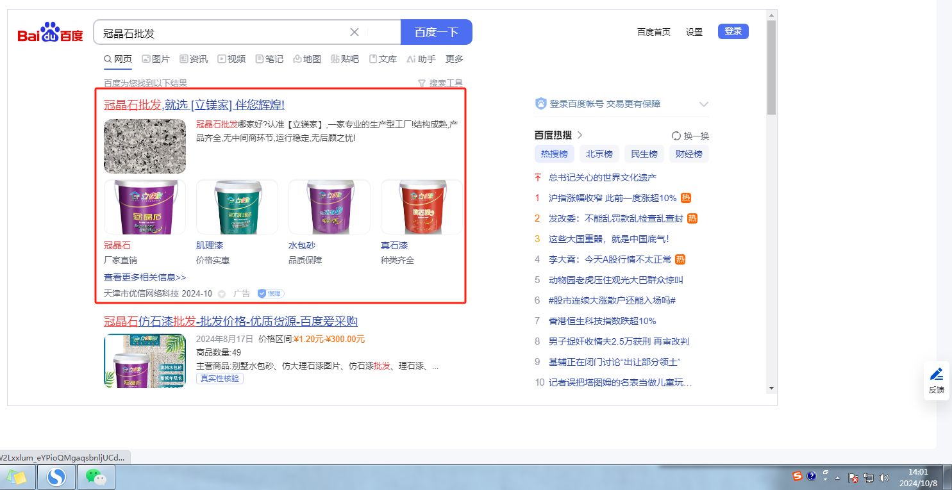
Task: Click the 登录 login button
Action: pos(733,31)
